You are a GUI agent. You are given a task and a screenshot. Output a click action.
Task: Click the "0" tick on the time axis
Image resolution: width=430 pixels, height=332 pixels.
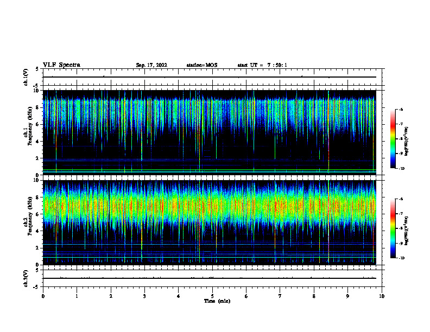(43, 296)
